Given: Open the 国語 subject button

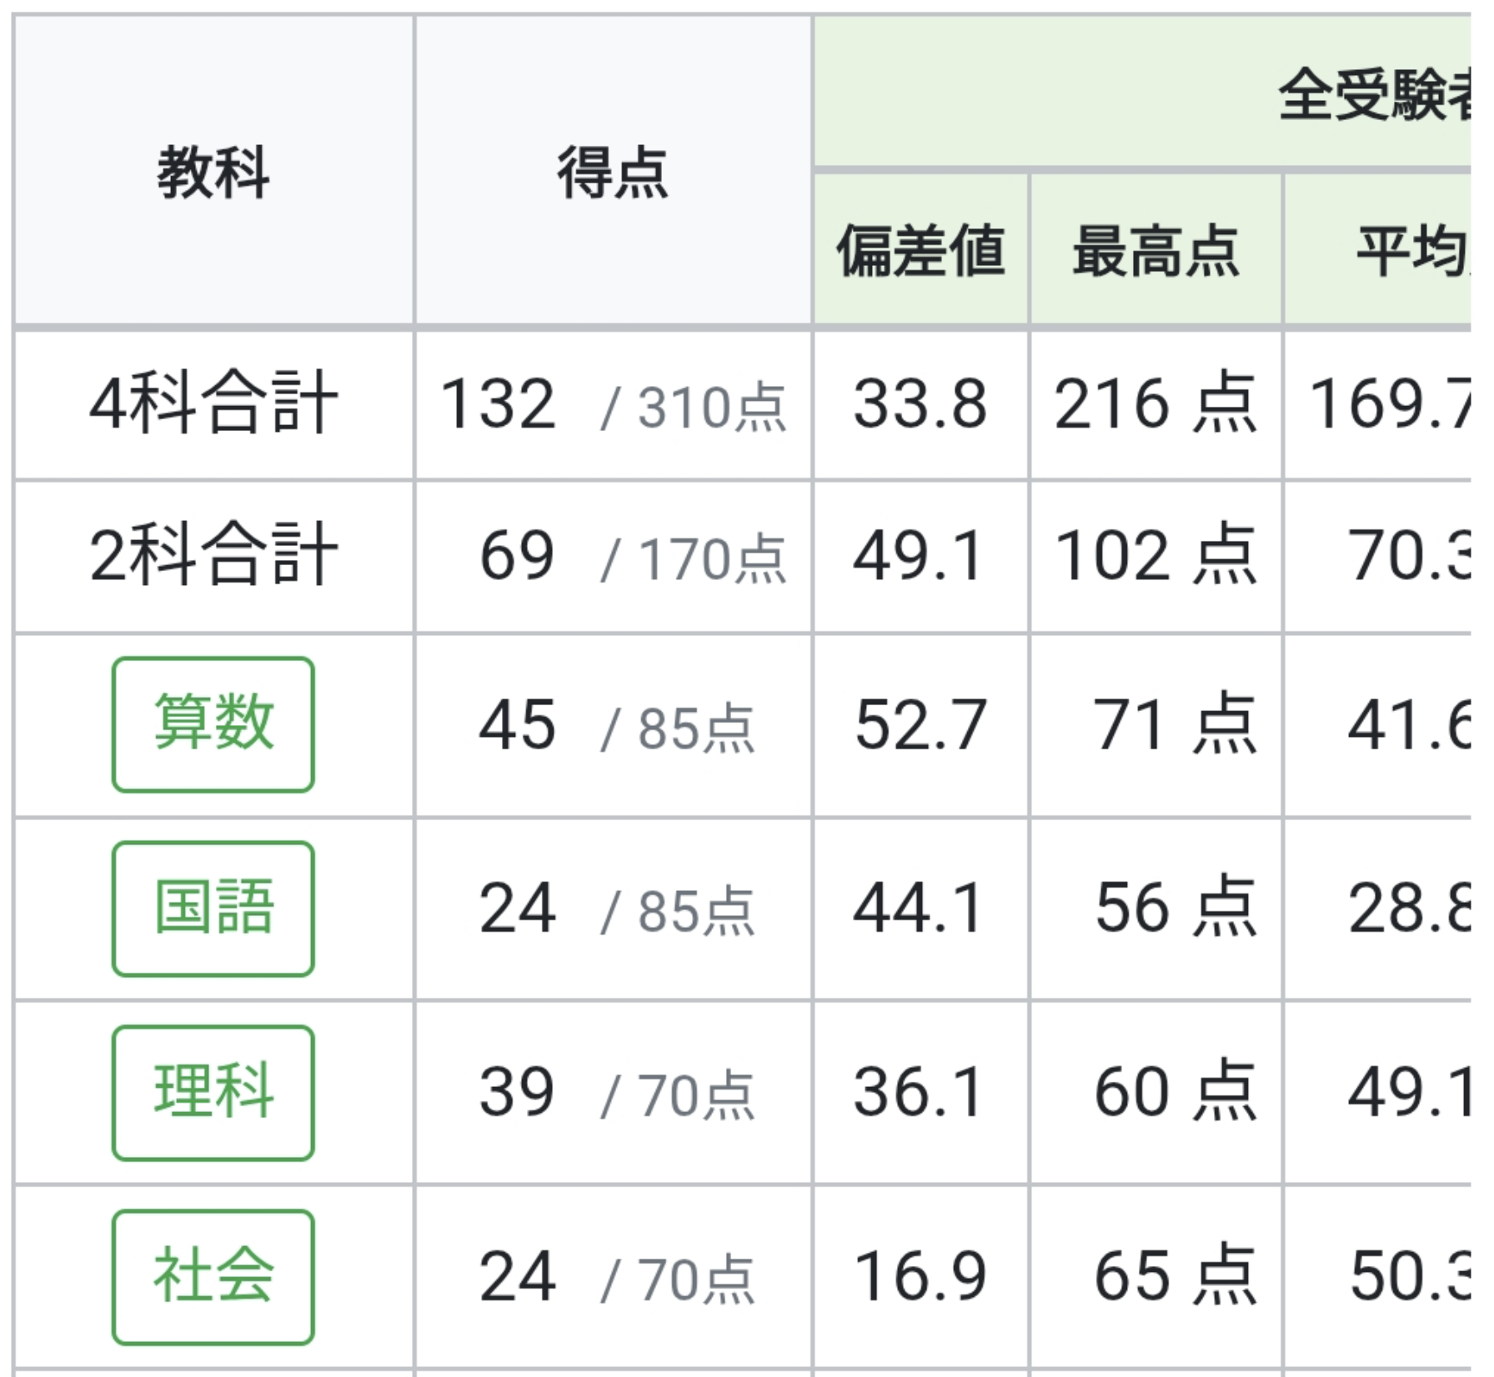Looking at the screenshot, I should (213, 908).
